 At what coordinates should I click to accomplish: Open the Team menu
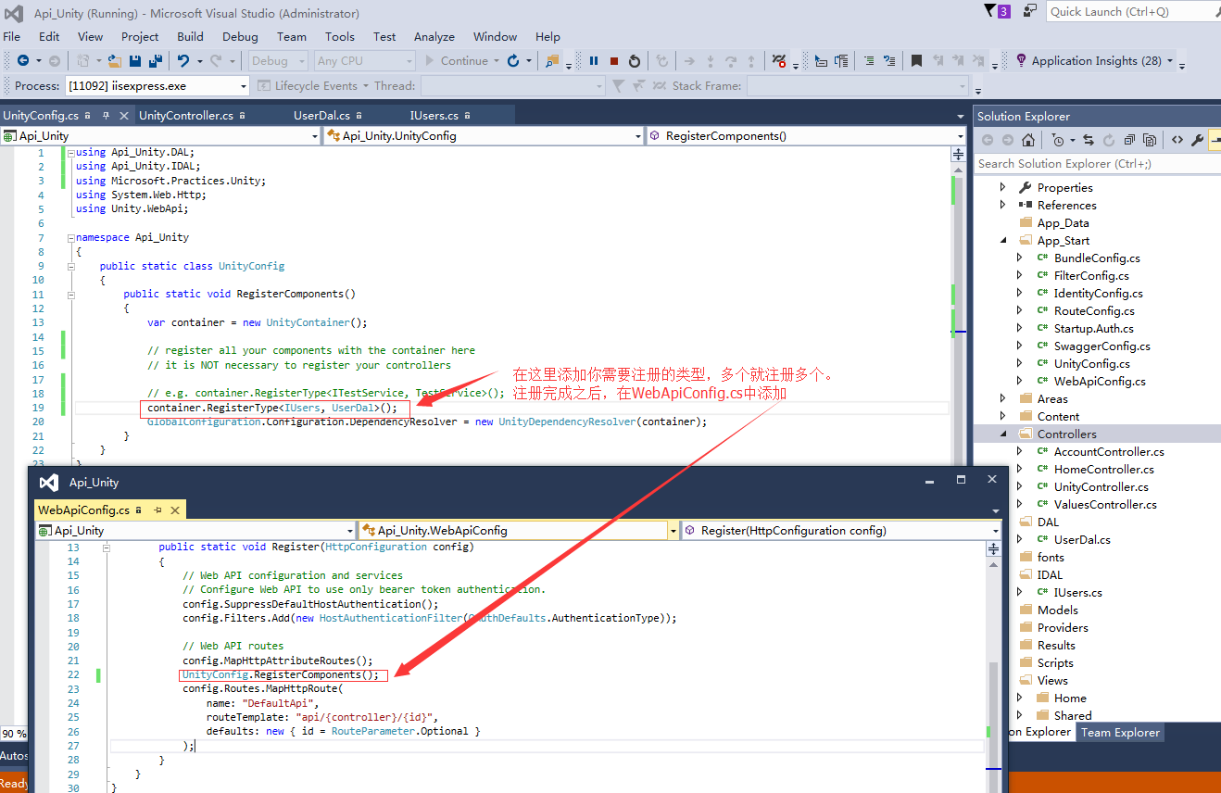pos(291,37)
